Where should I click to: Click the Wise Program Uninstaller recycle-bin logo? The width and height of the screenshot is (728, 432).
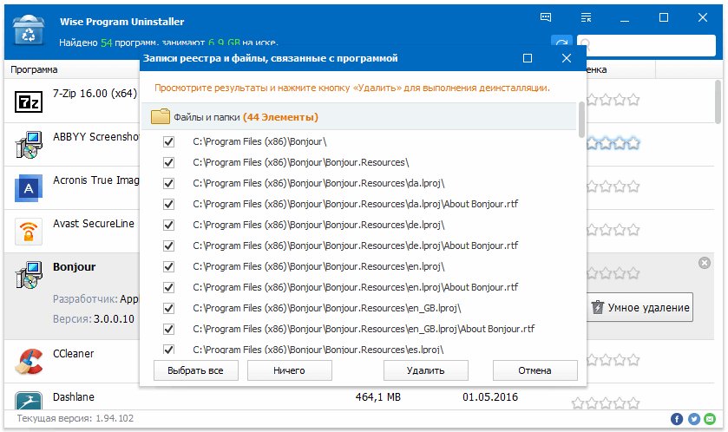(x=29, y=29)
